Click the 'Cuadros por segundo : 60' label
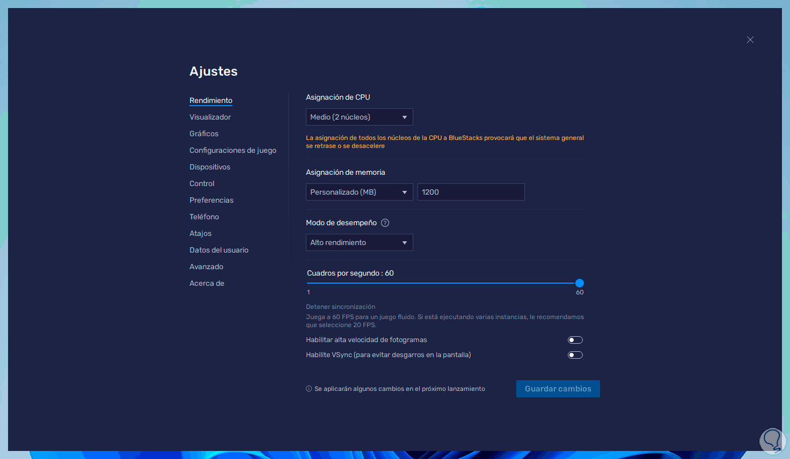This screenshot has width=790, height=459. [350, 273]
